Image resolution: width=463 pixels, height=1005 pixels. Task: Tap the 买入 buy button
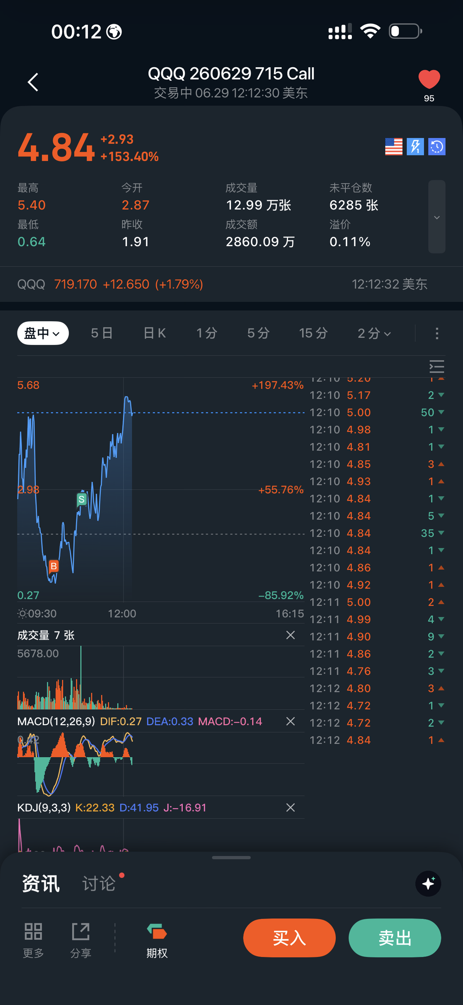coord(289,938)
